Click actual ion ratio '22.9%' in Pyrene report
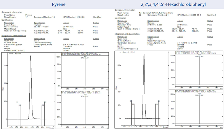 80,33
